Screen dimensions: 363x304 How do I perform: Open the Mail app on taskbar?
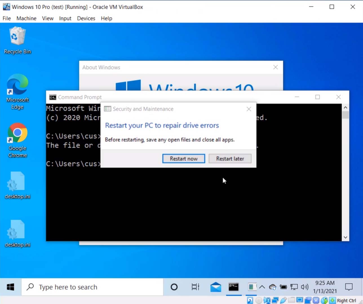216,287
